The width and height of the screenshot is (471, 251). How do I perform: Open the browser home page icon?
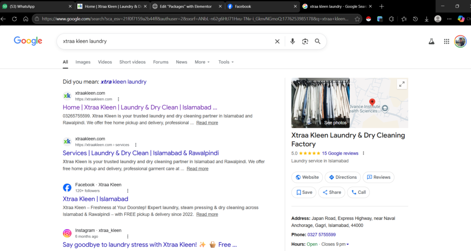pos(26,19)
